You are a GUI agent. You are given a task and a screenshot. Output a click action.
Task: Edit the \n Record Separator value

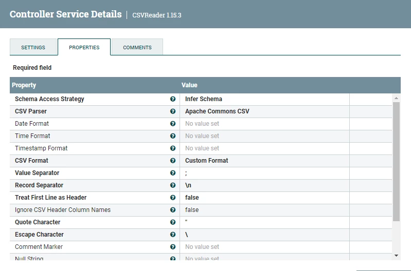point(264,185)
